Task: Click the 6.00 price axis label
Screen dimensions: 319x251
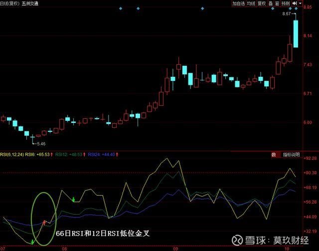Action: pyautogui.click(x=308, y=122)
